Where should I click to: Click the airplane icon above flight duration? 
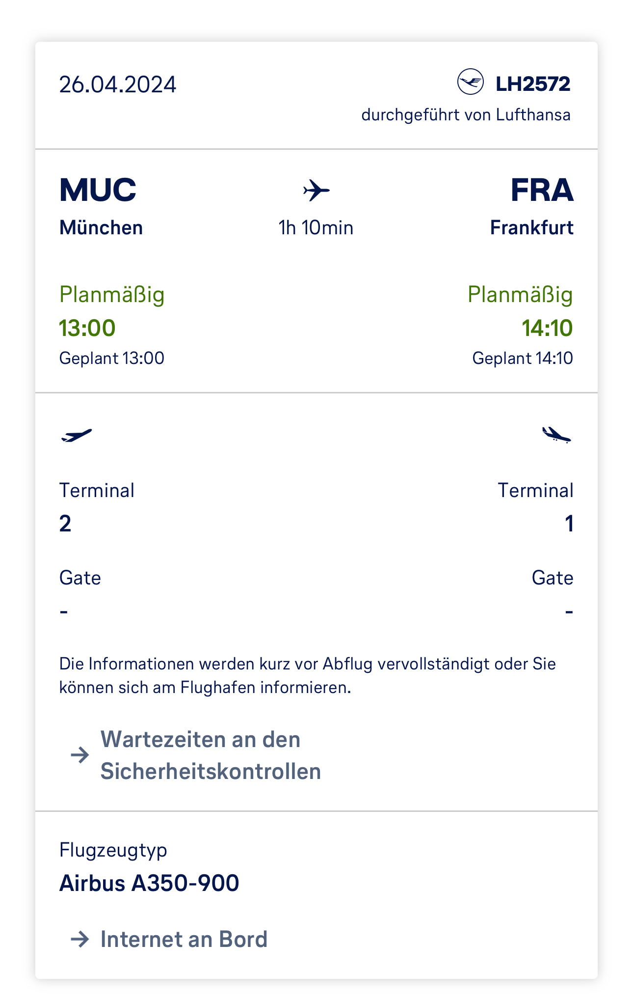coord(316,190)
